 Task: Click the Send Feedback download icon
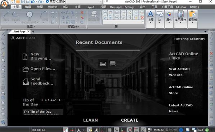[x=26, y=82]
